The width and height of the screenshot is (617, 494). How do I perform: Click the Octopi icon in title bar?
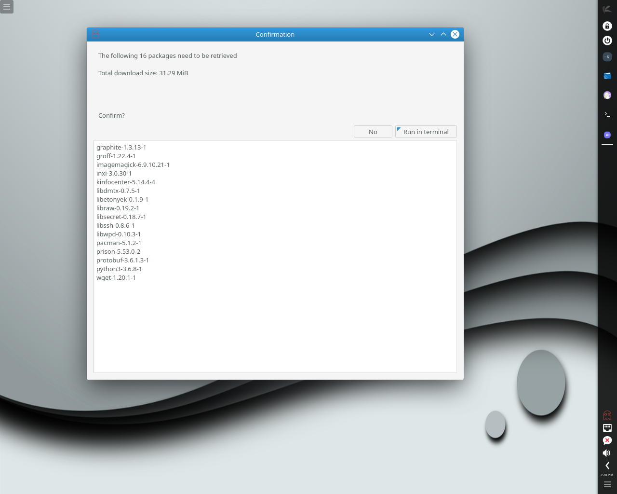tap(95, 34)
